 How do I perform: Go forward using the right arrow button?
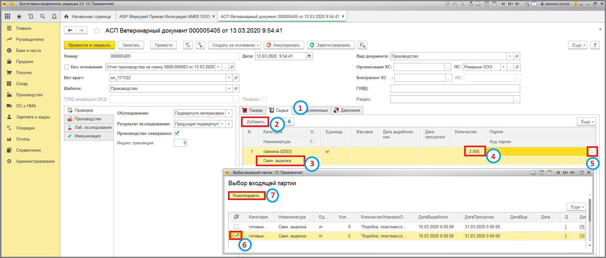tap(81, 30)
